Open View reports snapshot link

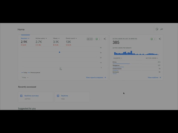96,78
